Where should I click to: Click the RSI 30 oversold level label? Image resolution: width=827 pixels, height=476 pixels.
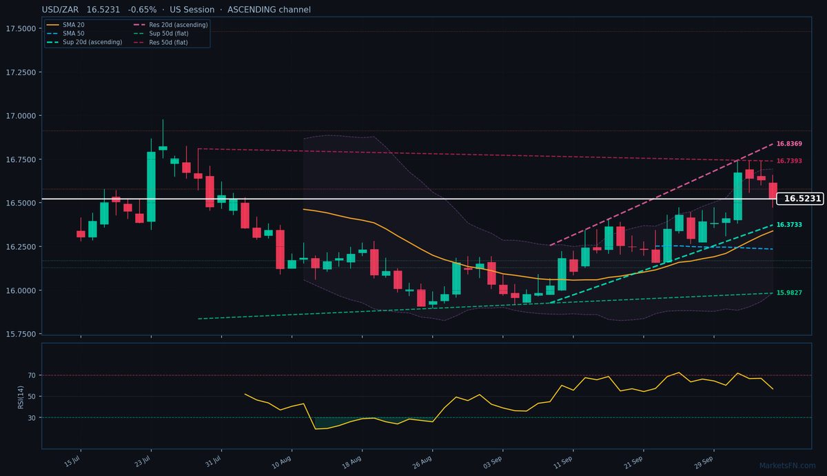tap(32, 417)
